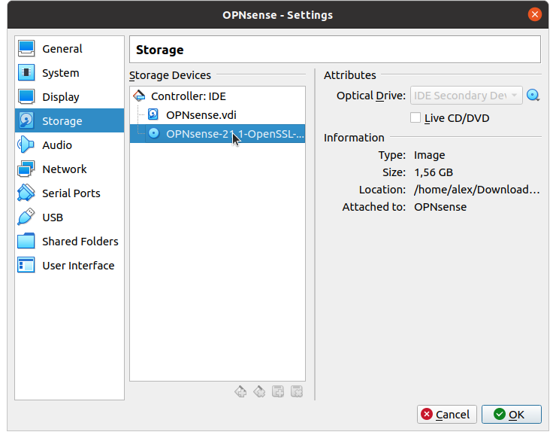Click the choose optical disk file icon
The width and height of the screenshot is (556, 438).
[x=533, y=96]
